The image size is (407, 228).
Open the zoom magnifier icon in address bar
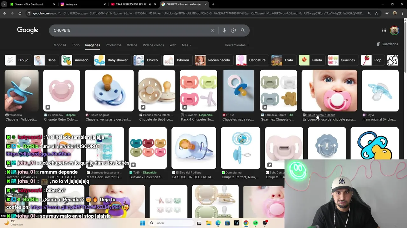pos(369,13)
